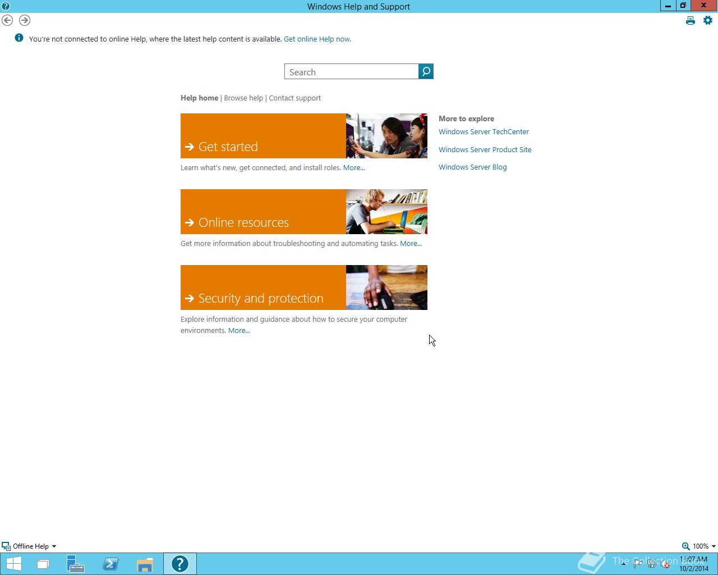Expand the Offline Help dropdown

click(x=54, y=546)
